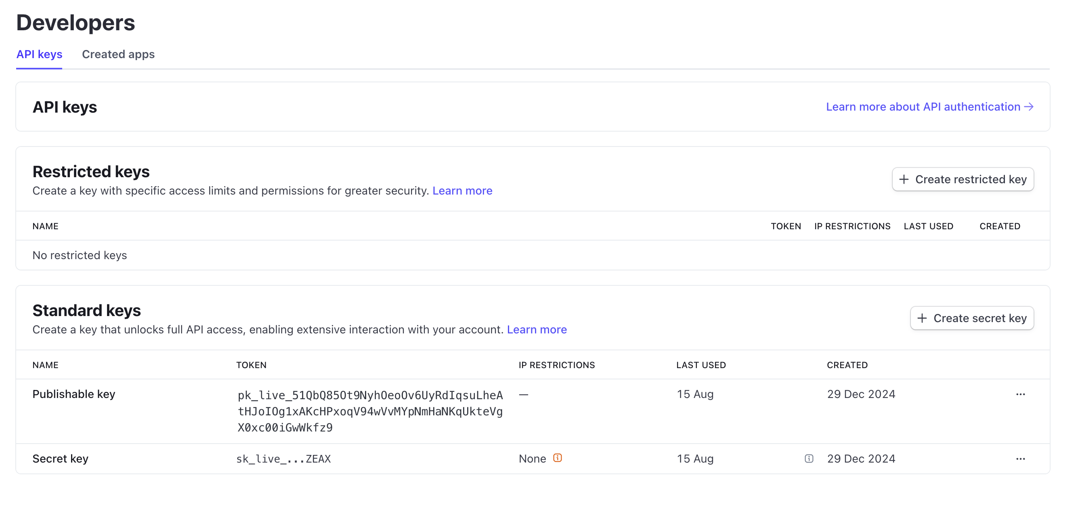1078x511 pixels.
Task: Click gray info icon beside Secret key created date
Action: tap(809, 459)
